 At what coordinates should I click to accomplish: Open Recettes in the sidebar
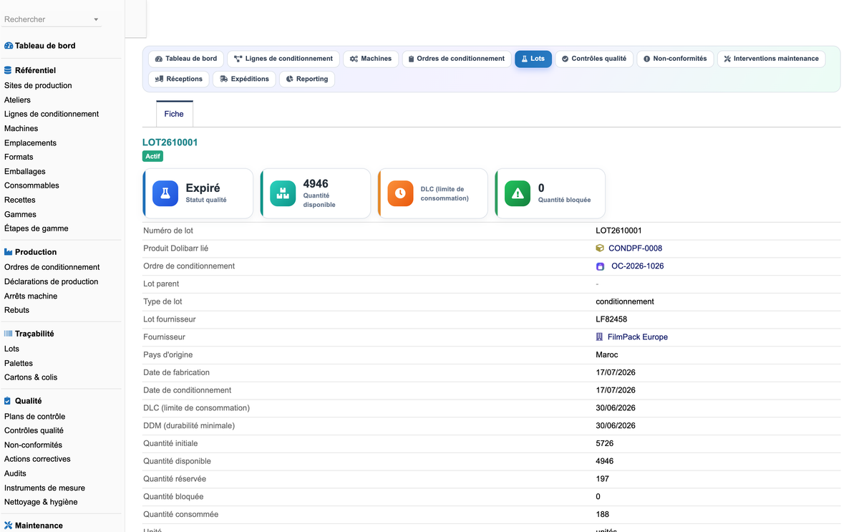click(20, 200)
